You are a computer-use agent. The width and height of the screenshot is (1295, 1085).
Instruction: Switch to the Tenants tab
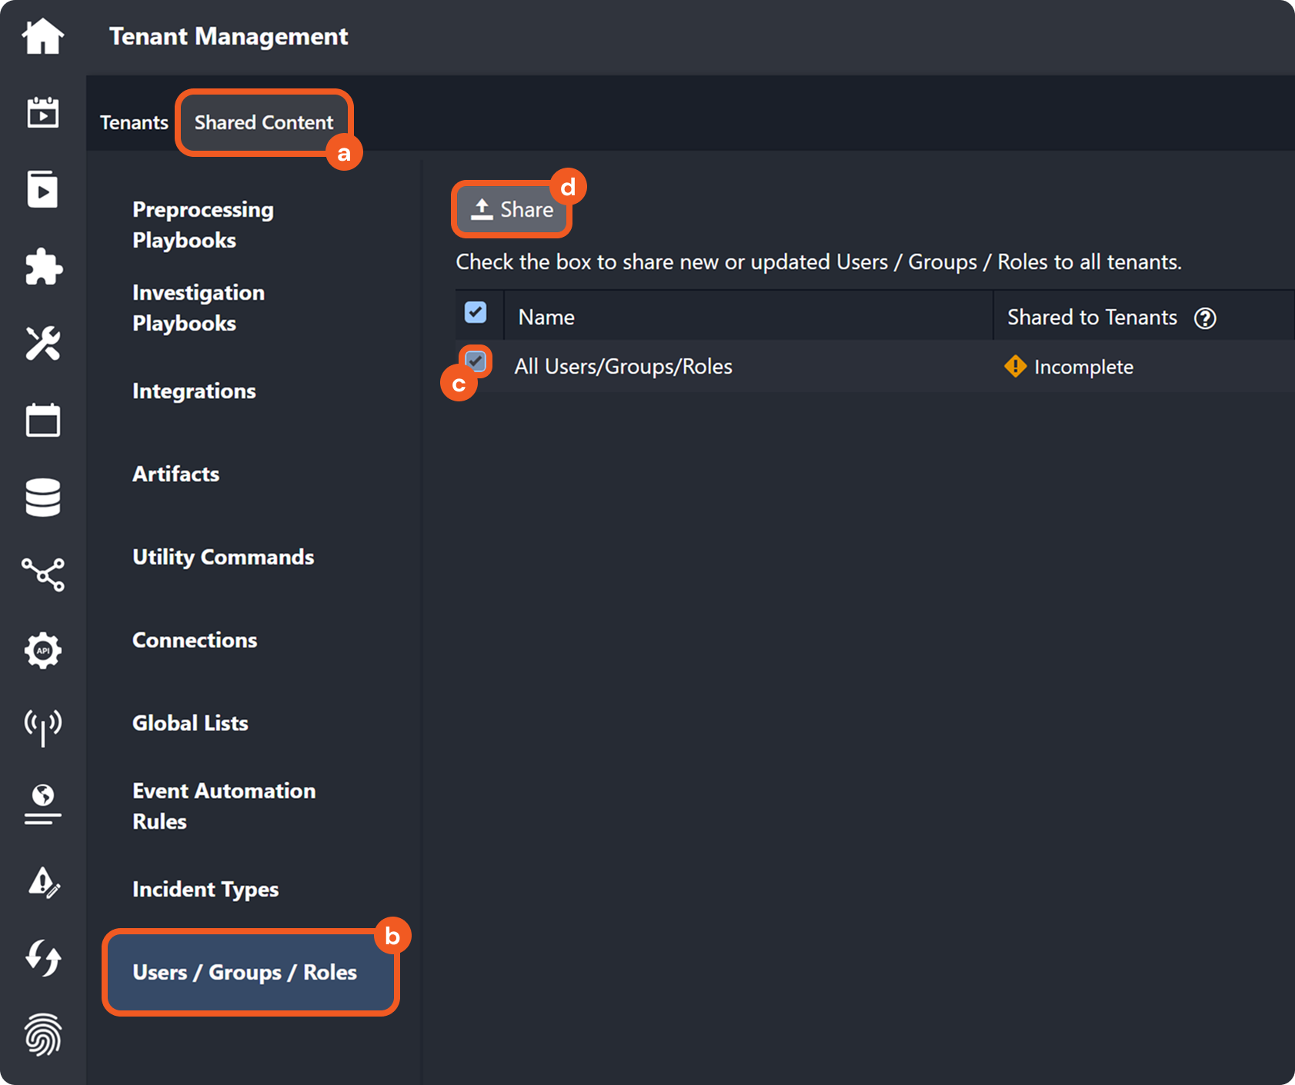[x=134, y=122]
